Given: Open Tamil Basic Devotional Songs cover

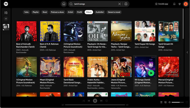Looking at the screenshot, I should (74, 67).
